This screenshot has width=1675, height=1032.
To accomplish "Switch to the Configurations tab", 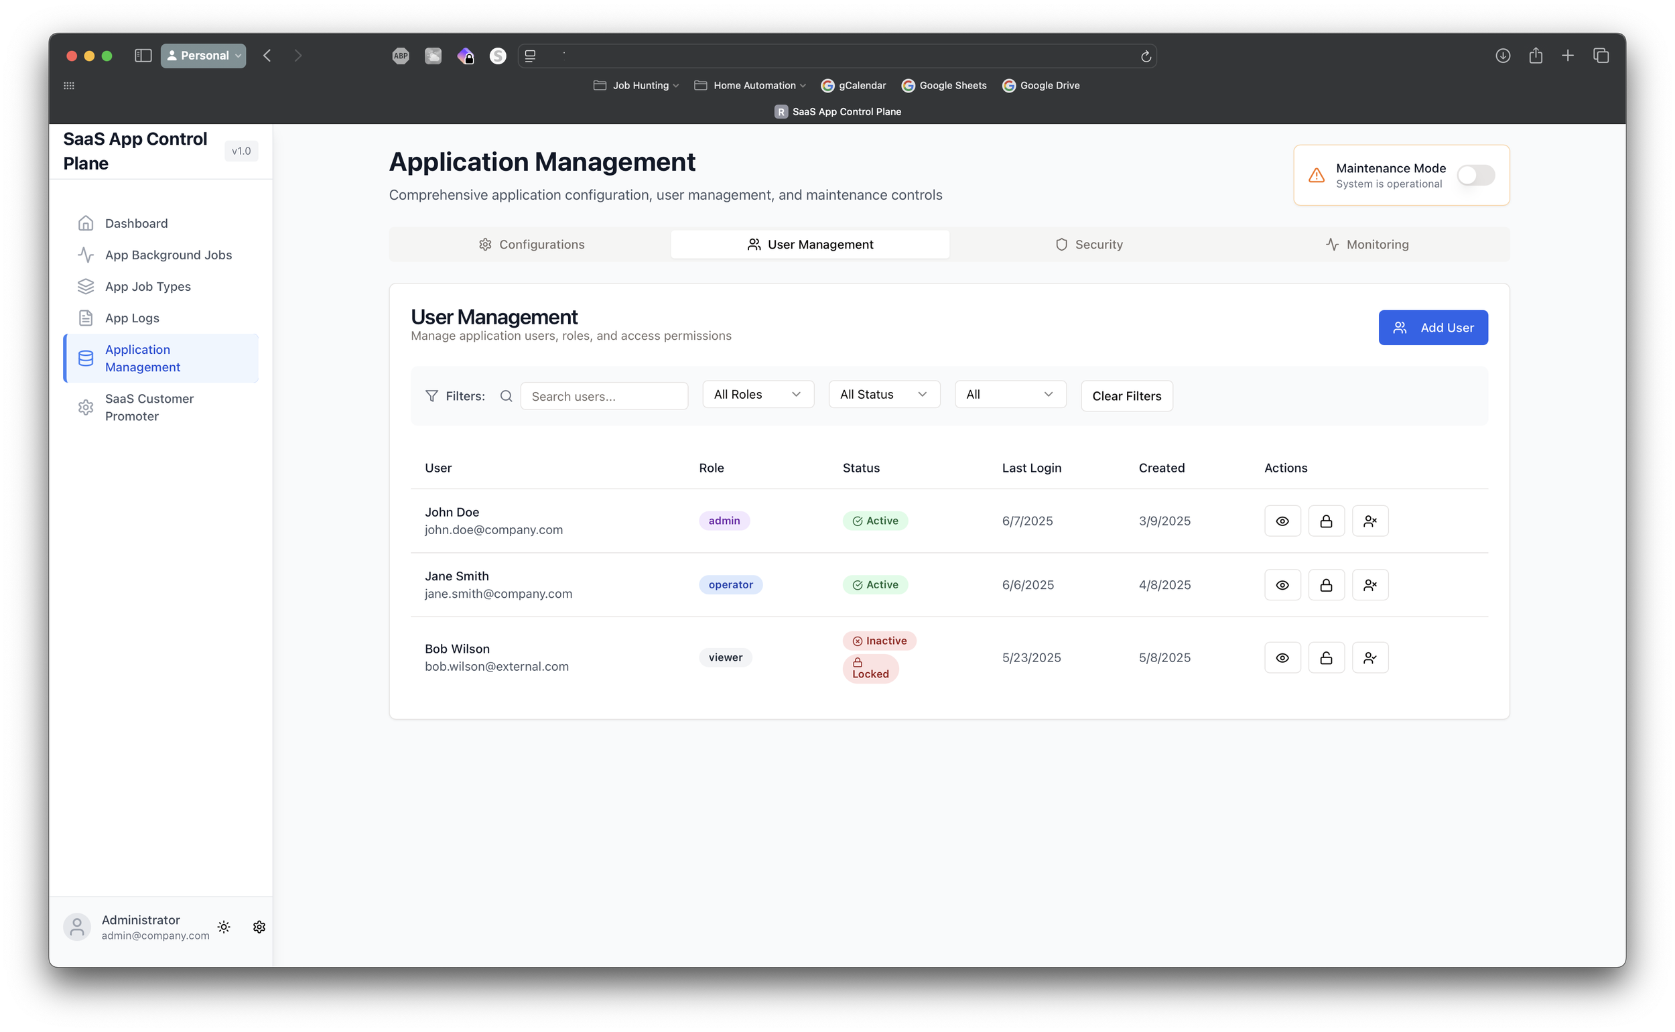I will tap(531, 245).
